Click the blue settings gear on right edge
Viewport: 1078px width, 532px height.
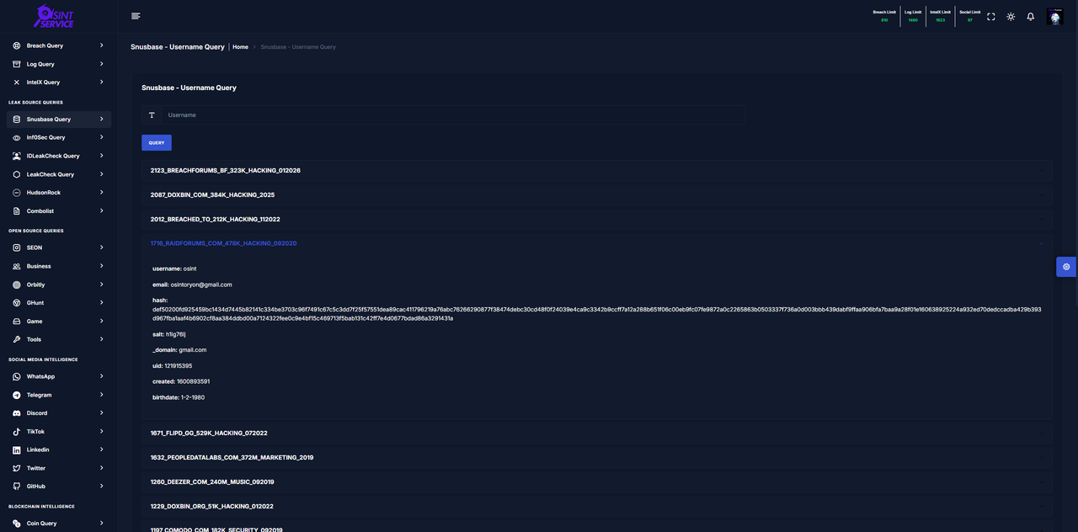coord(1066,266)
